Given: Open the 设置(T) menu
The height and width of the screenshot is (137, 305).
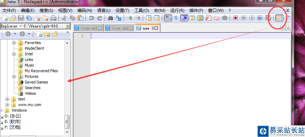Looking at the screenshot, I should tap(122, 11).
